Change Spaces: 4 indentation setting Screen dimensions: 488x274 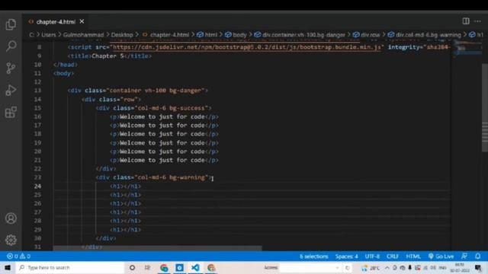(x=346, y=256)
